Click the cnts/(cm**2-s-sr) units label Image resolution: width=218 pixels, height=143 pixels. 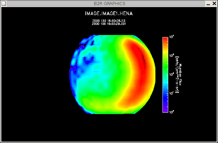177,75
